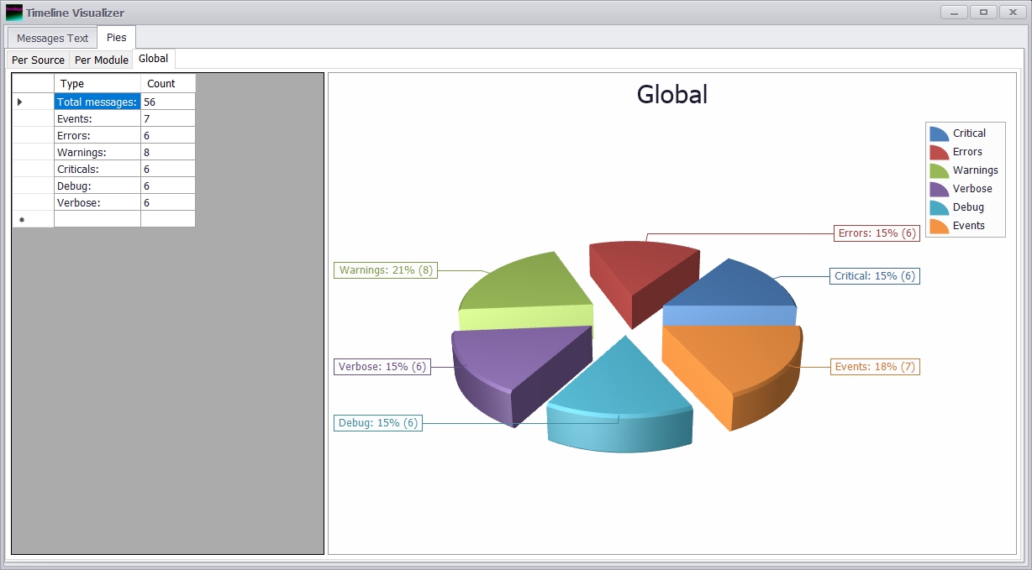The width and height of the screenshot is (1032, 570).
Task: Click the Errors legend swatch icon
Action: coord(937,151)
